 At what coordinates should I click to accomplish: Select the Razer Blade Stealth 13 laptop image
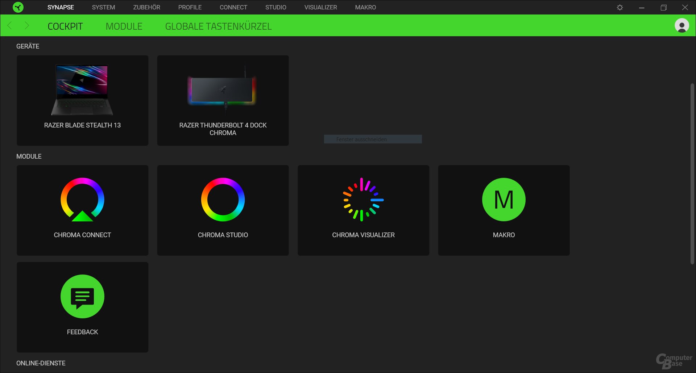point(82,90)
